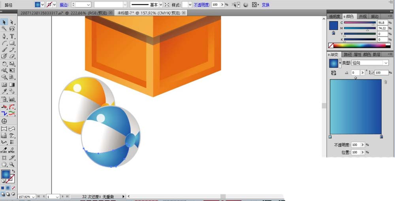Click the Reverse Gradient icon
The width and height of the screenshot is (395, 201).
[x=333, y=73]
